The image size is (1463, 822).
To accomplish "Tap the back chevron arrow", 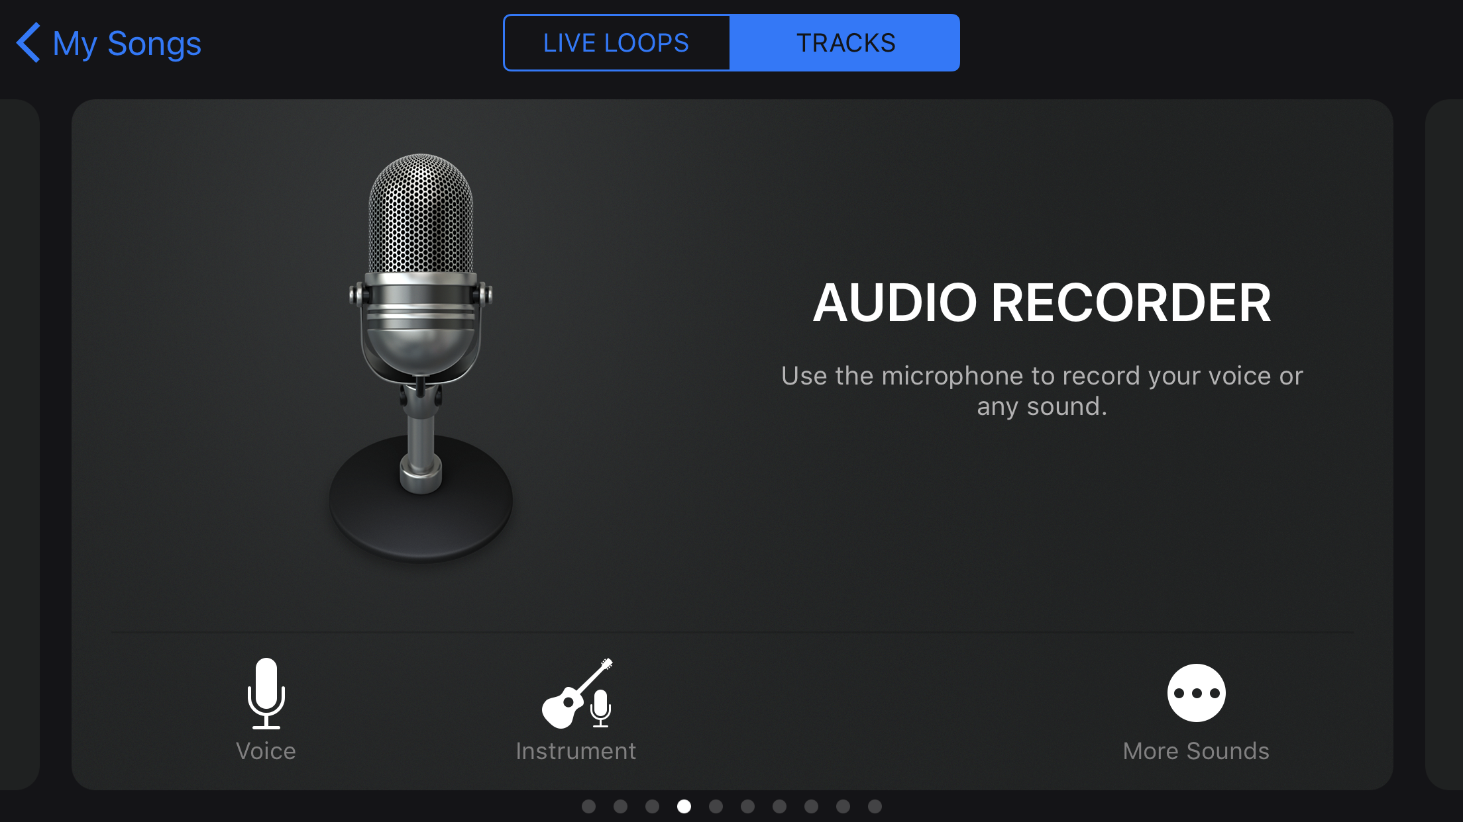I will [x=28, y=43].
